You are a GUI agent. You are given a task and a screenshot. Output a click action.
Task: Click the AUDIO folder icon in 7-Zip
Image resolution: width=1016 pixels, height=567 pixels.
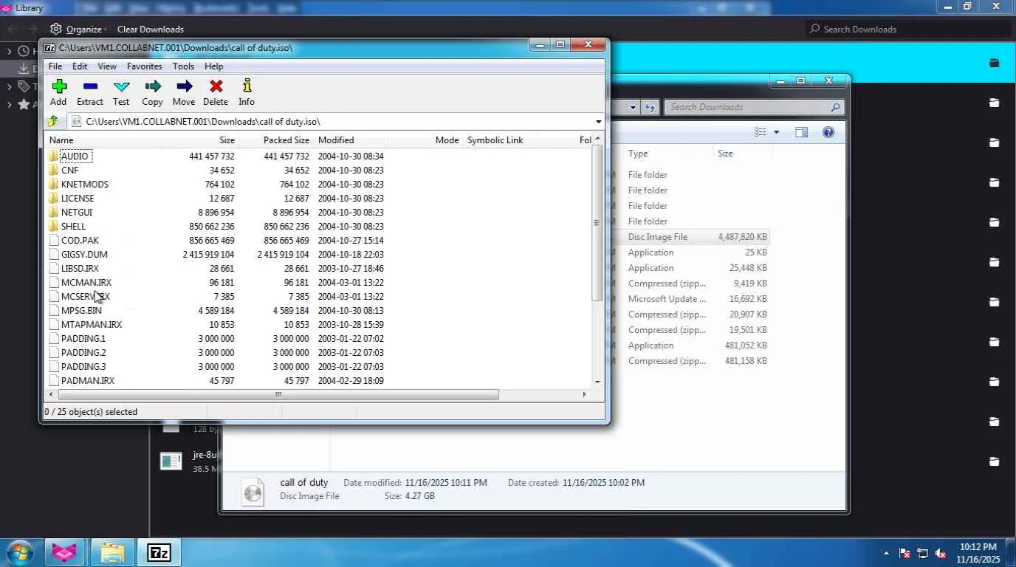[x=53, y=156]
